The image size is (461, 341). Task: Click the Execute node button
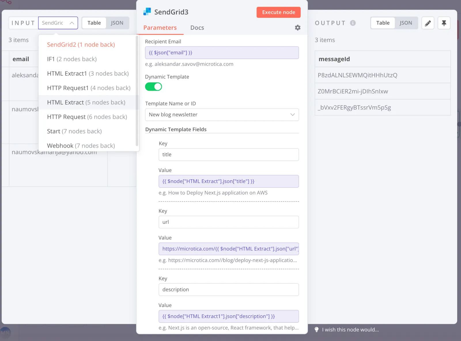(x=279, y=12)
